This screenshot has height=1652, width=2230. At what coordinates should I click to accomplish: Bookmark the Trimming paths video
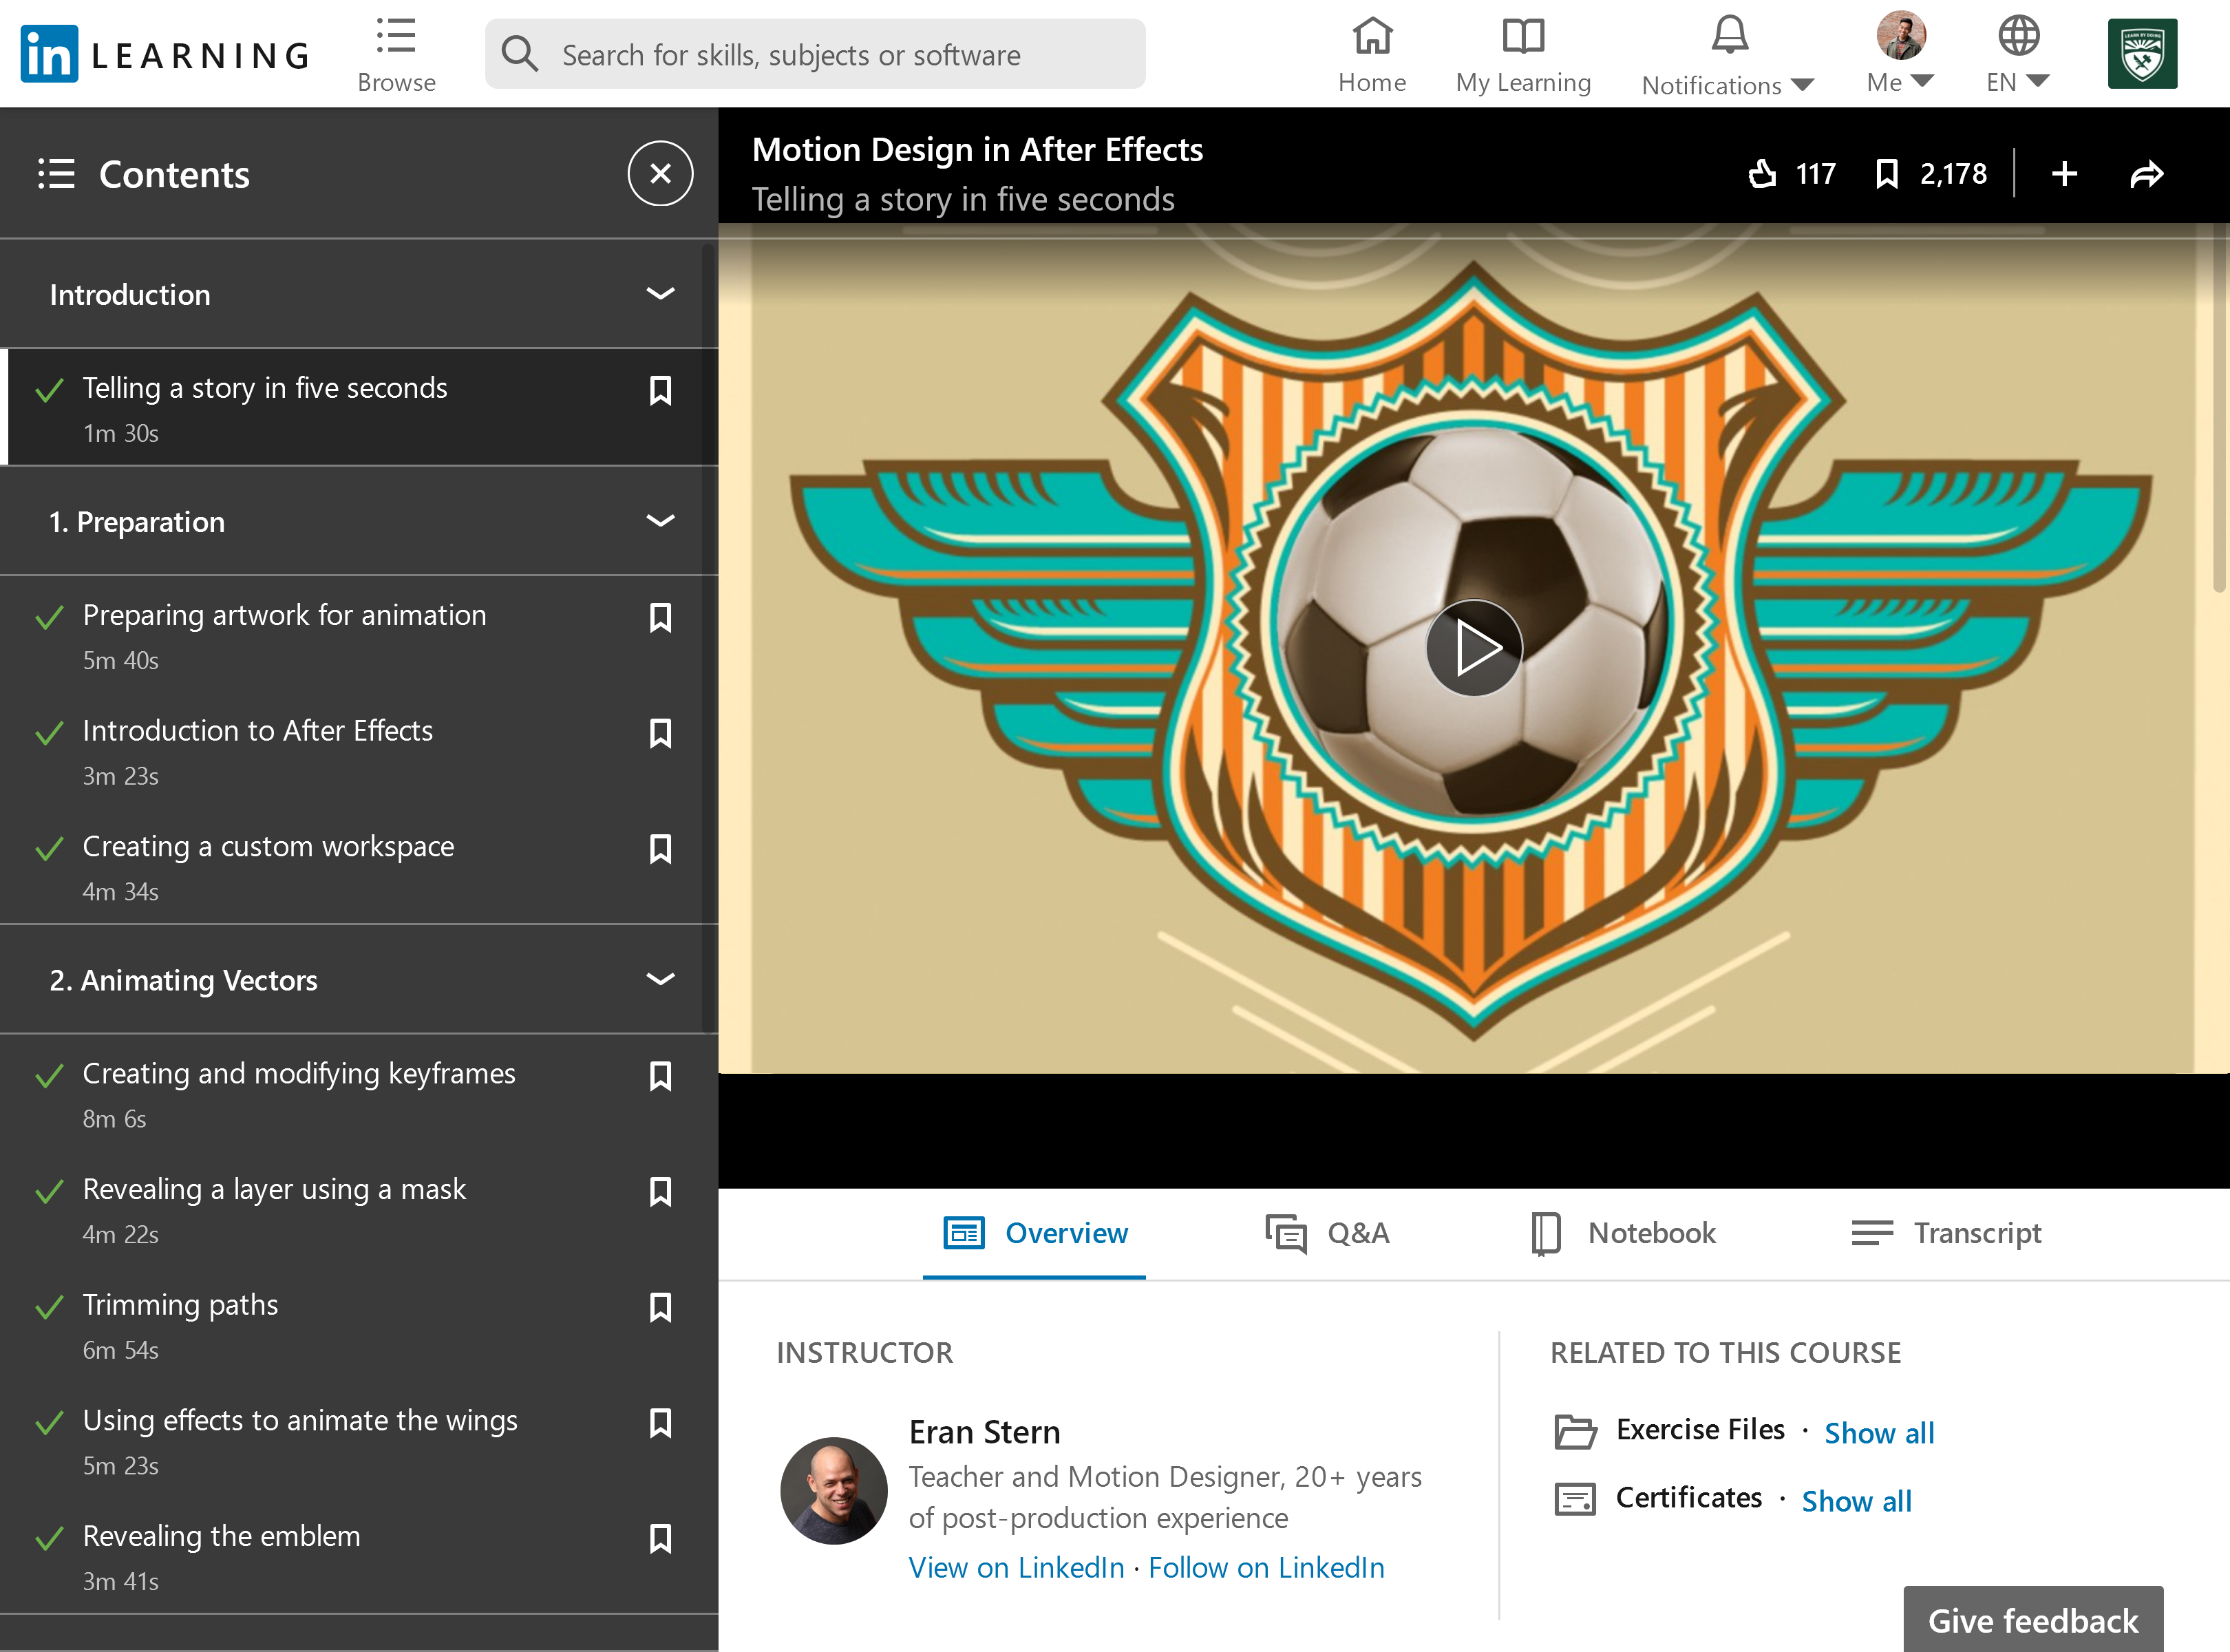point(660,1307)
